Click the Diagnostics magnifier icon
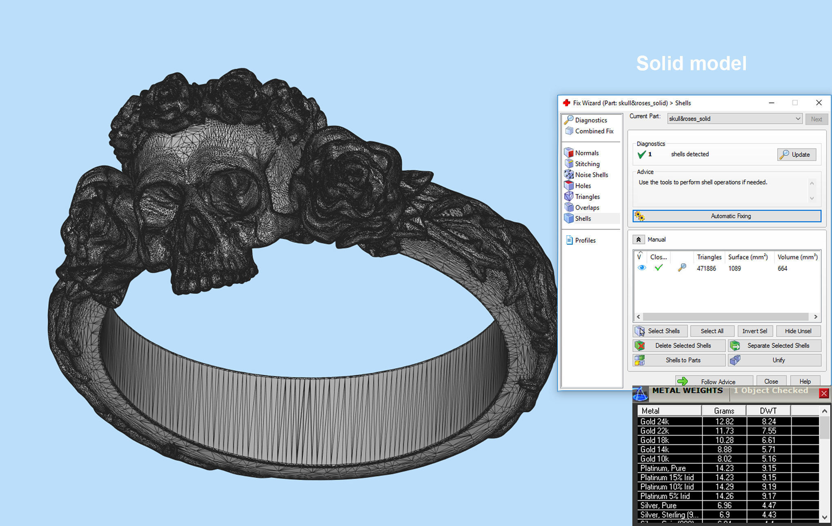This screenshot has width=832, height=526. click(x=569, y=120)
